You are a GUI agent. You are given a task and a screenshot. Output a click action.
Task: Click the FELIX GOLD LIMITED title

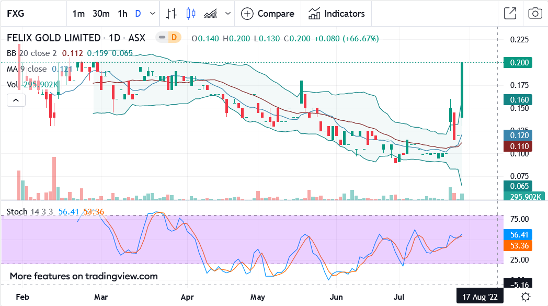(54, 38)
